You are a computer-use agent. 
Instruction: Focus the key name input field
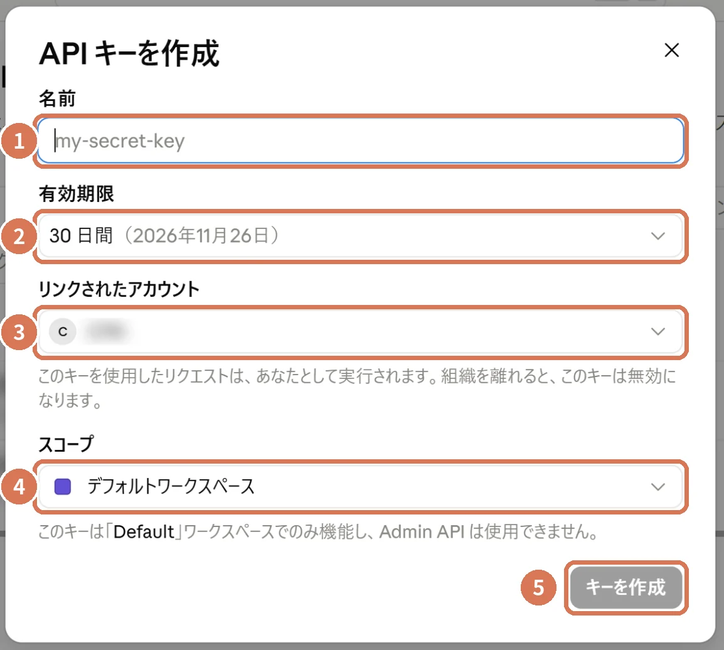point(361,141)
